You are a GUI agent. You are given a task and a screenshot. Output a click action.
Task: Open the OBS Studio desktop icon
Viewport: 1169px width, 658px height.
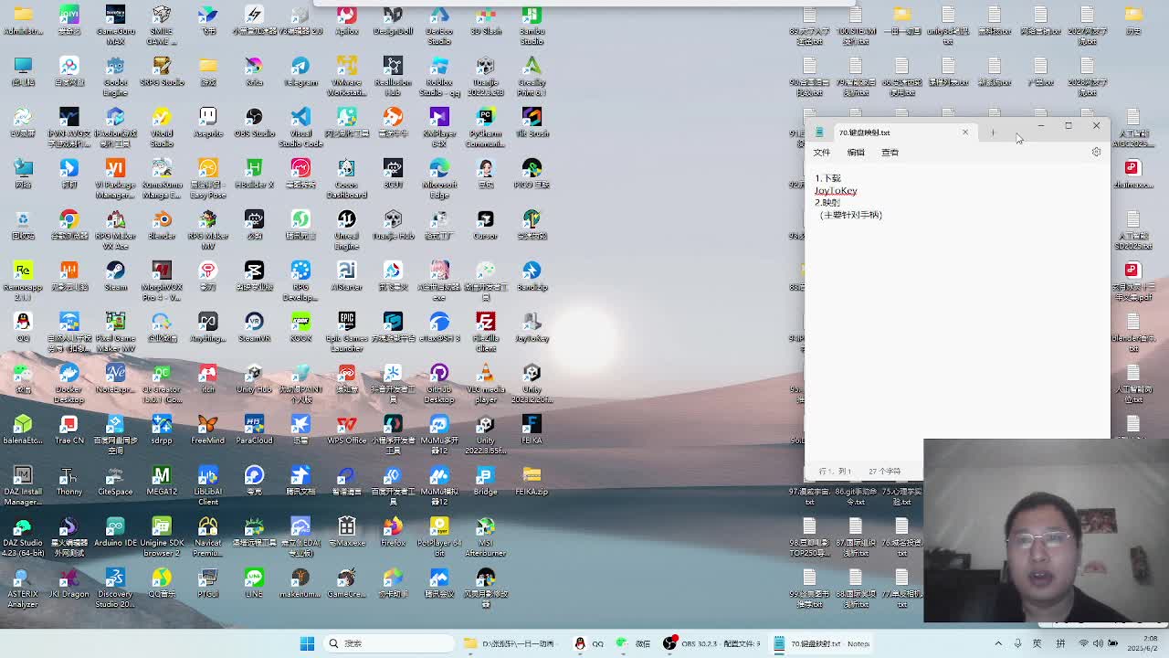pos(254,122)
